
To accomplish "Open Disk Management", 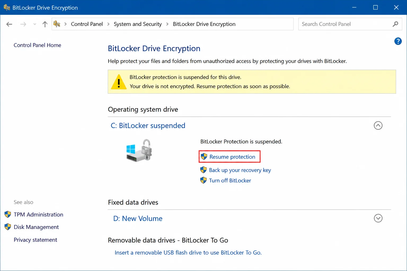I will click(x=36, y=227).
